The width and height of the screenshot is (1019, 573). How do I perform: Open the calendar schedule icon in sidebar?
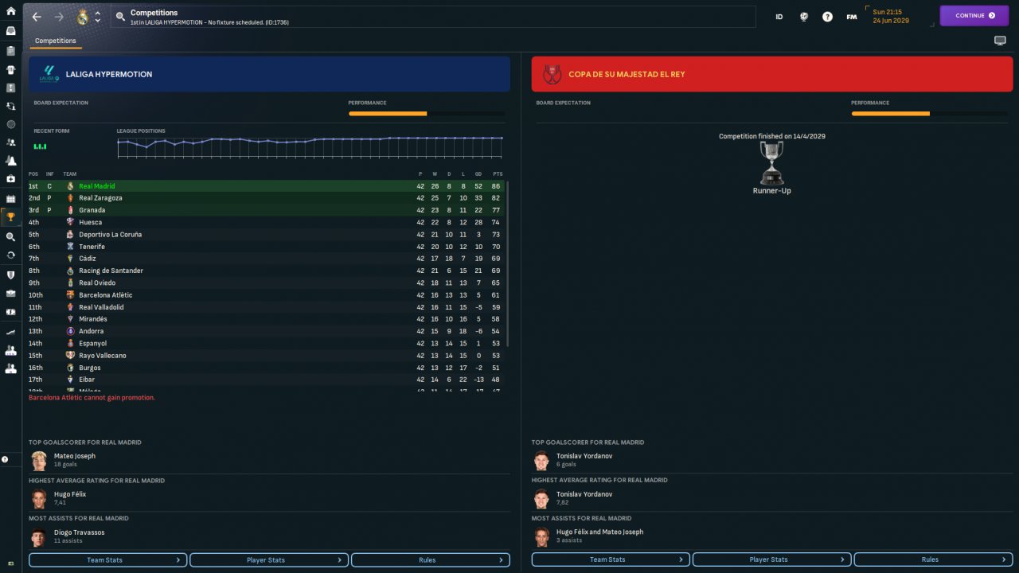tap(11, 198)
